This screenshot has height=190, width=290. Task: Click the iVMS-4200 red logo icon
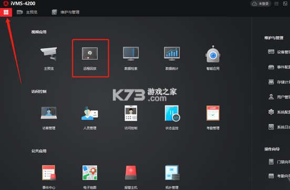[6, 3]
